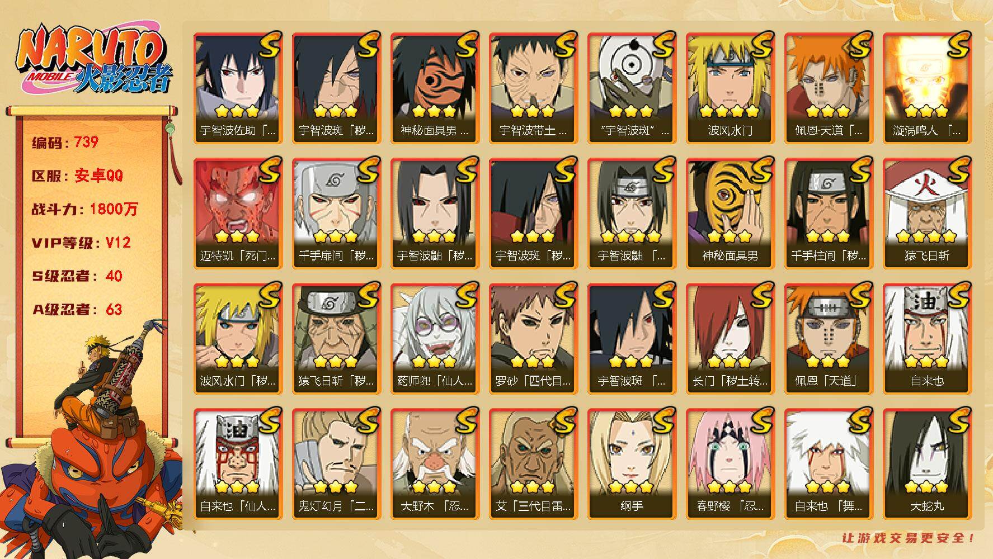Open the 宇智波带土 character card

[533, 88]
